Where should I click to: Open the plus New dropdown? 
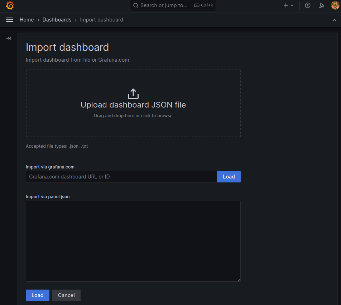288,5
